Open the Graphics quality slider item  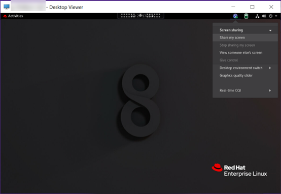(x=245, y=75)
